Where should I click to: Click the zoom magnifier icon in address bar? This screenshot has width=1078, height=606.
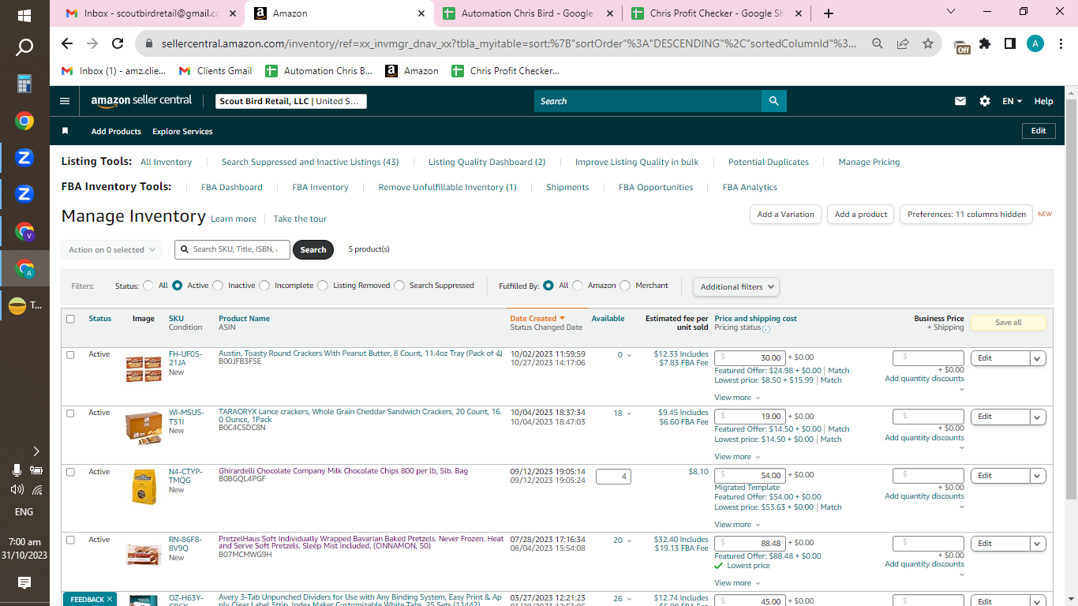[x=877, y=44]
